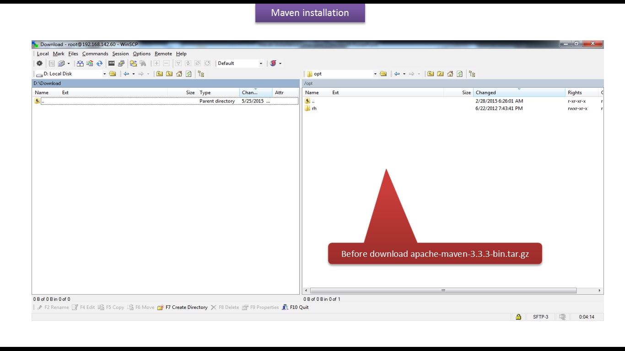Open the console terminal icon
Image resolution: width=625 pixels, height=351 pixels.
pos(111,64)
